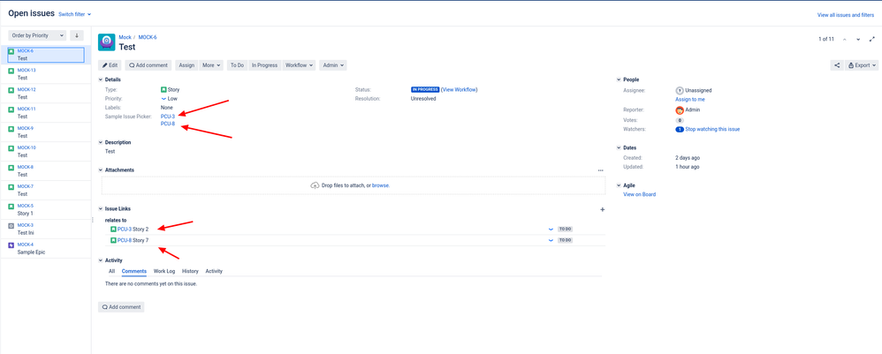
Task: Click the Mock breadcrumb link
Action: (x=125, y=37)
